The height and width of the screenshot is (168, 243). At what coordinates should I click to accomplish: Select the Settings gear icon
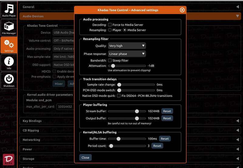pos(9,45)
